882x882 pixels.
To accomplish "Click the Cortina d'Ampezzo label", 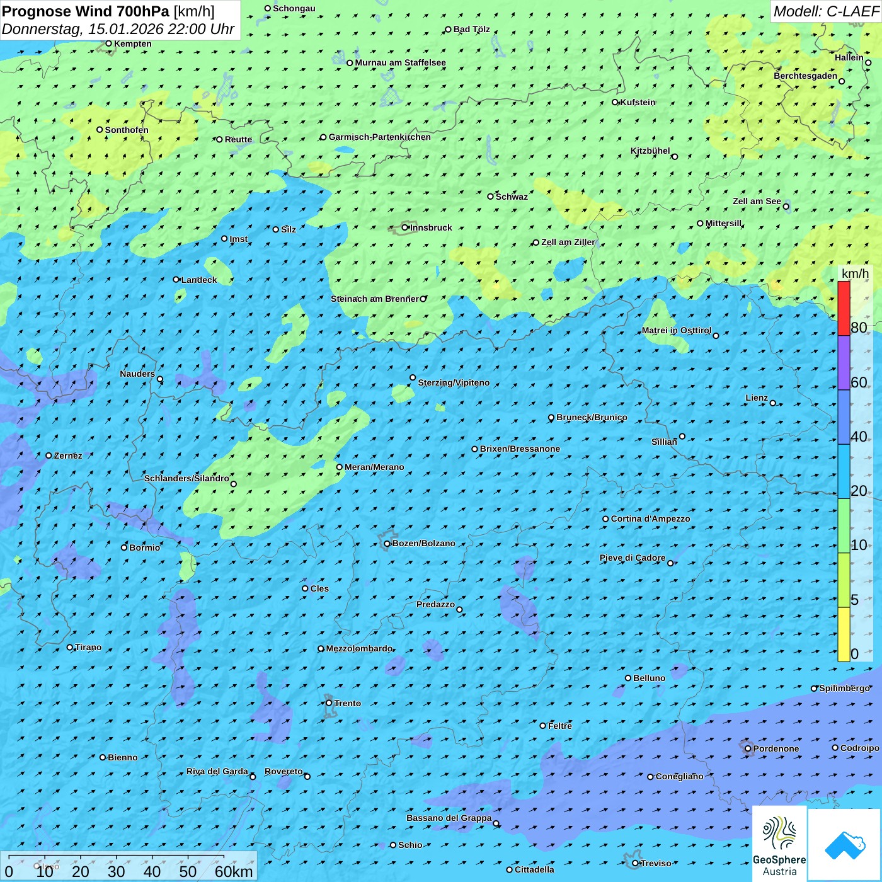I will click(650, 519).
